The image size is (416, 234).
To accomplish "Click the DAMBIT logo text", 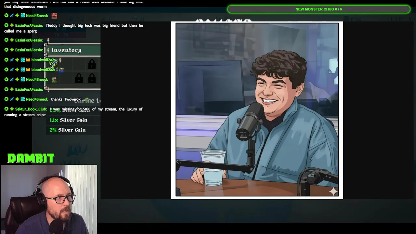I will coord(31,158).
